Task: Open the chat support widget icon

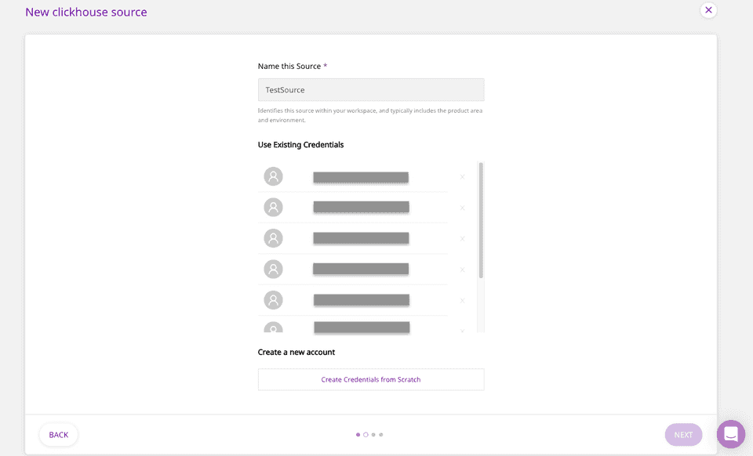Action: coord(730,434)
